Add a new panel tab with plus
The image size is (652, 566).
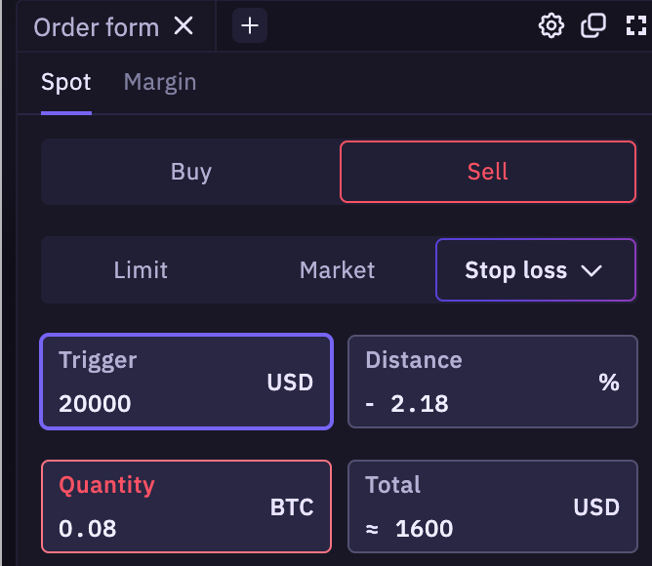250,26
